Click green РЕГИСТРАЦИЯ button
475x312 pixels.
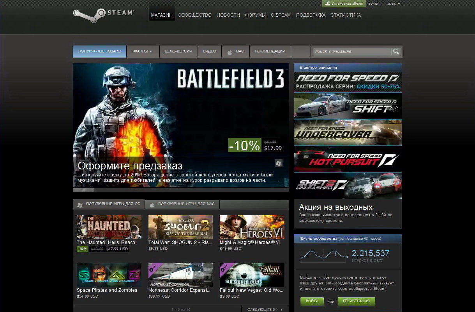pyautogui.click(x=356, y=301)
